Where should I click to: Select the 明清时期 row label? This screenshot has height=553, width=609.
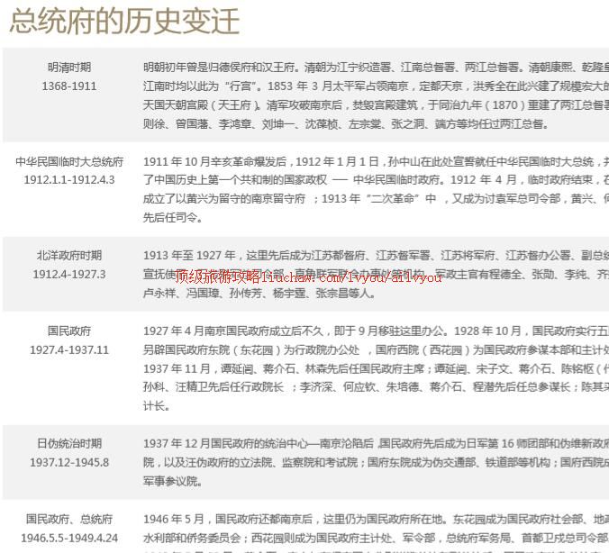pyautogui.click(x=69, y=68)
